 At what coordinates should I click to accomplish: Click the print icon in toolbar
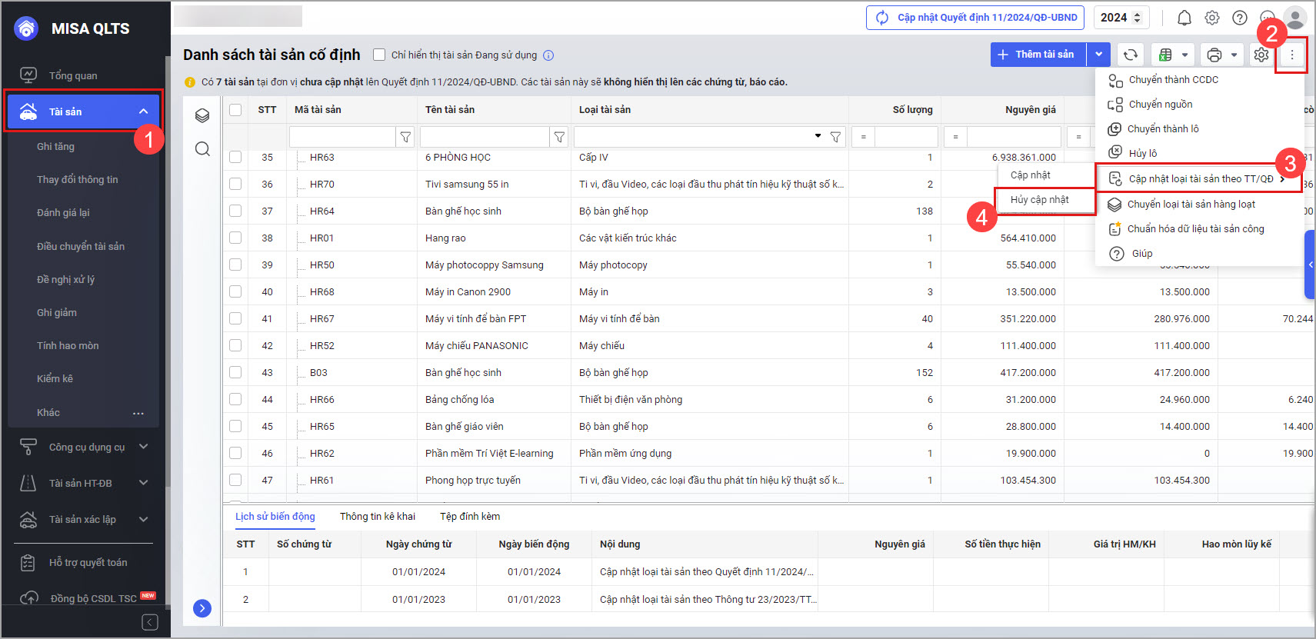1214,55
